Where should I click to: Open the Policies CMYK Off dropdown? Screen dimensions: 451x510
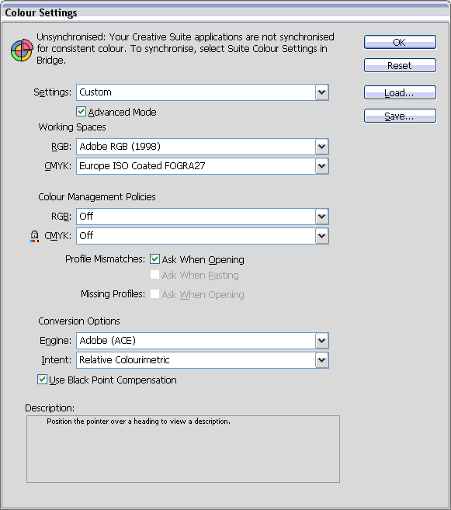click(x=203, y=236)
